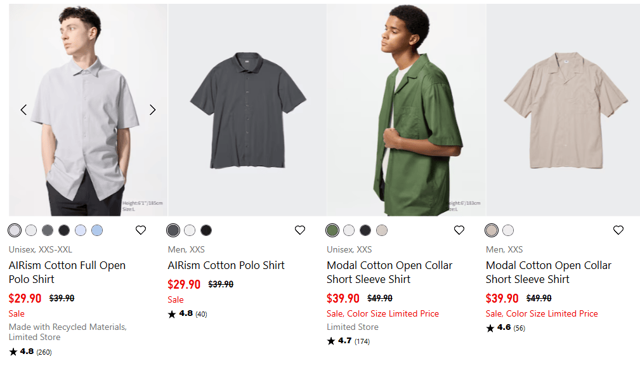Open the AIRism Cotton Polo Shirt title link
The height and width of the screenshot is (387, 640).
226,265
